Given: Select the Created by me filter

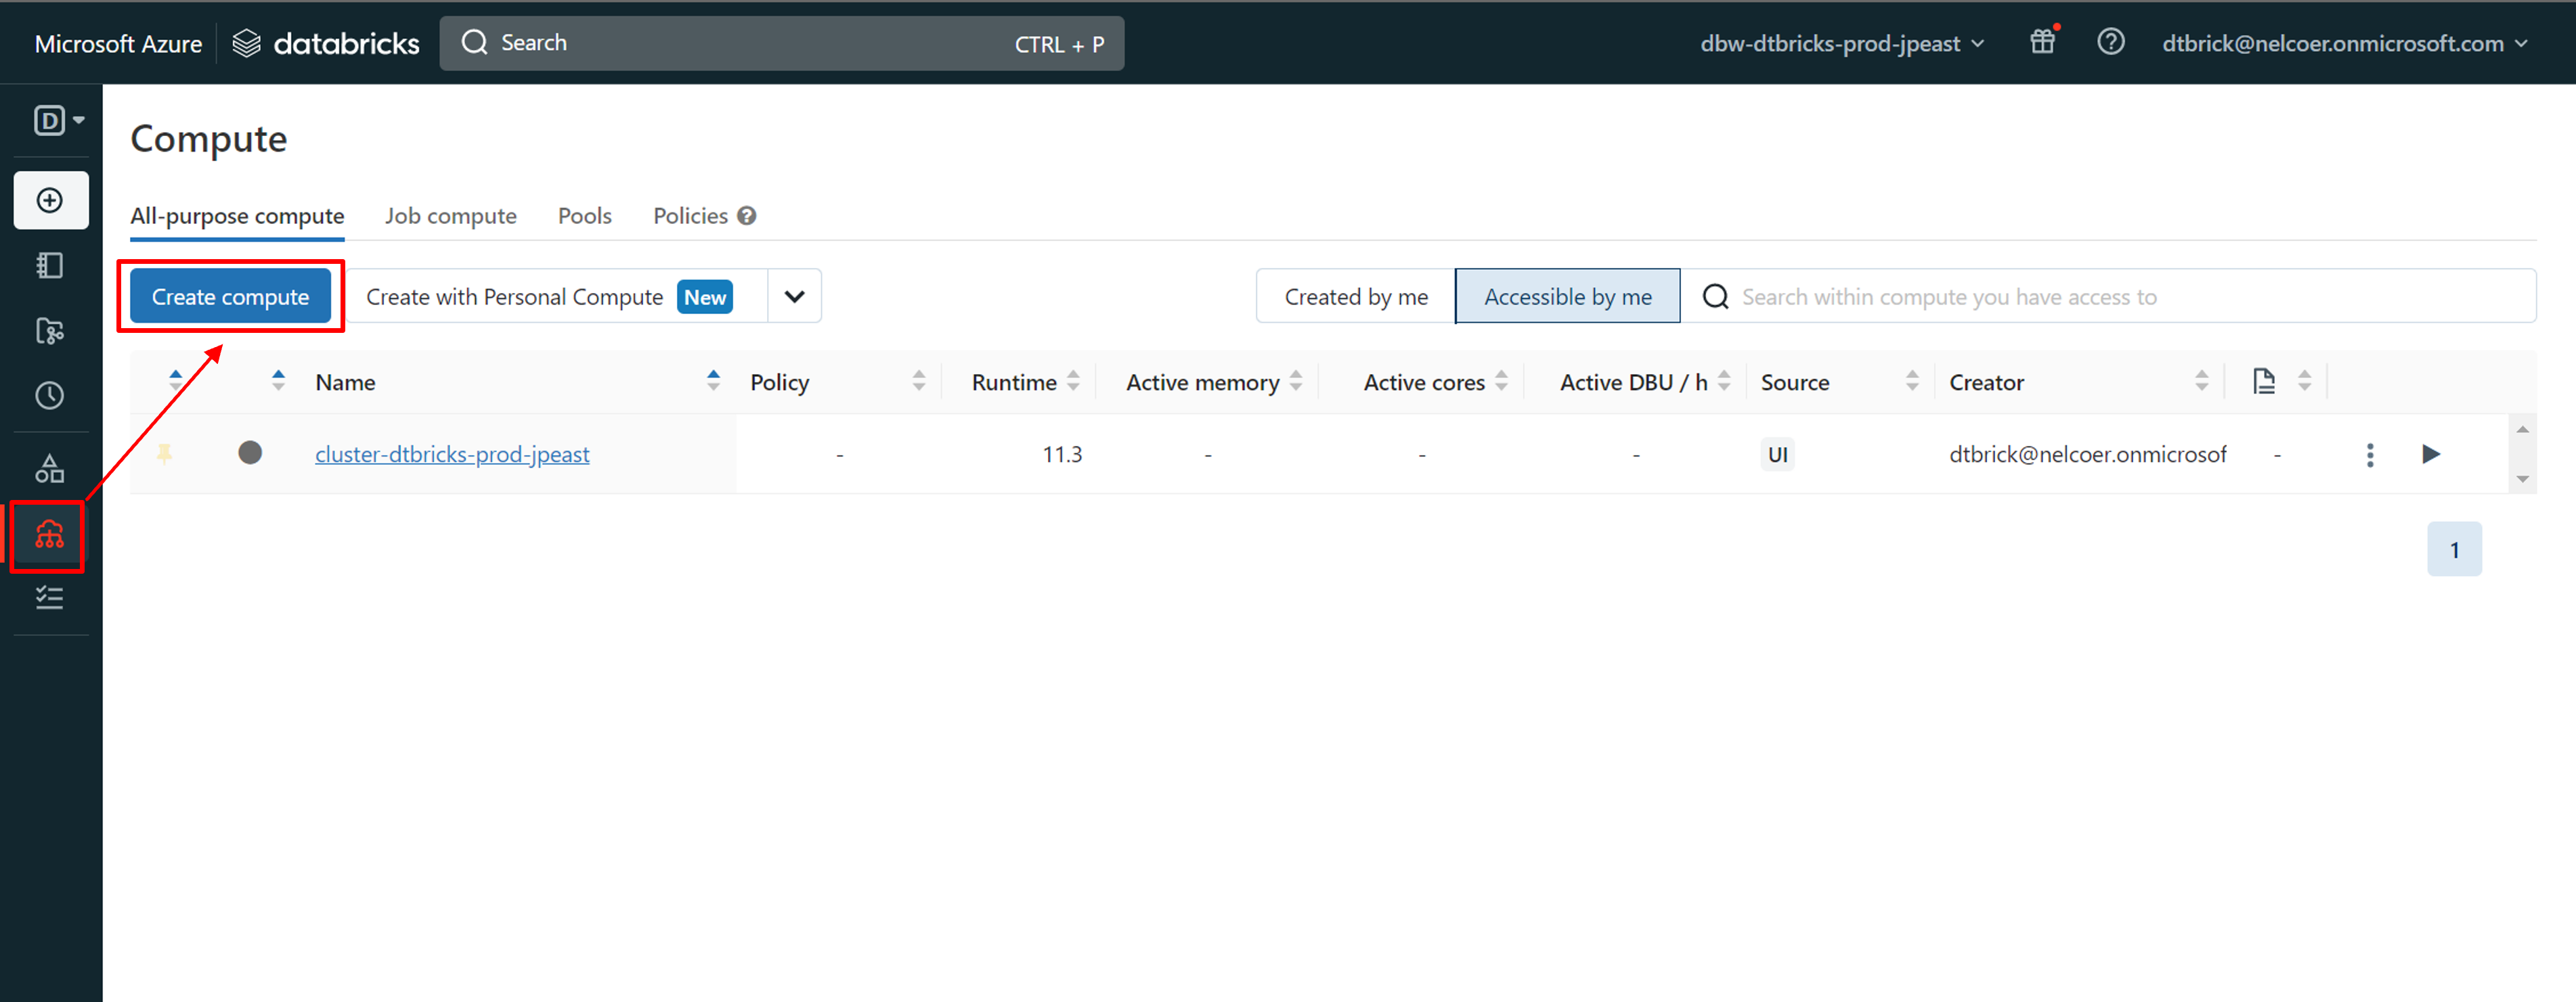Looking at the screenshot, I should pos(1355,297).
